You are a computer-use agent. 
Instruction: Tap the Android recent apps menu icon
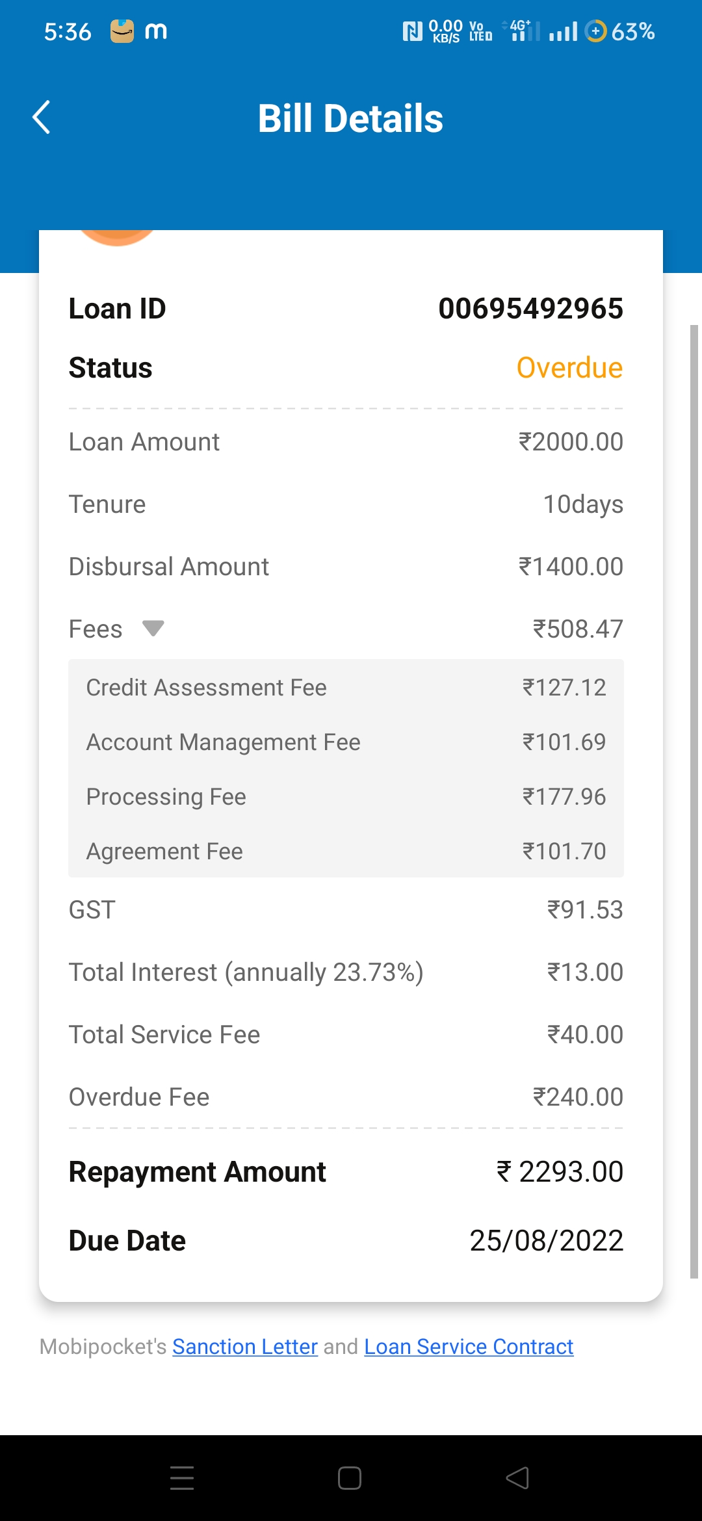(182, 1477)
